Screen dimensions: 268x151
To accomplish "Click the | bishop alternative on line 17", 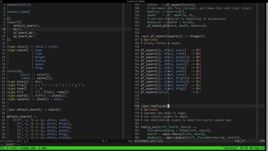I will tap(39, 61).
